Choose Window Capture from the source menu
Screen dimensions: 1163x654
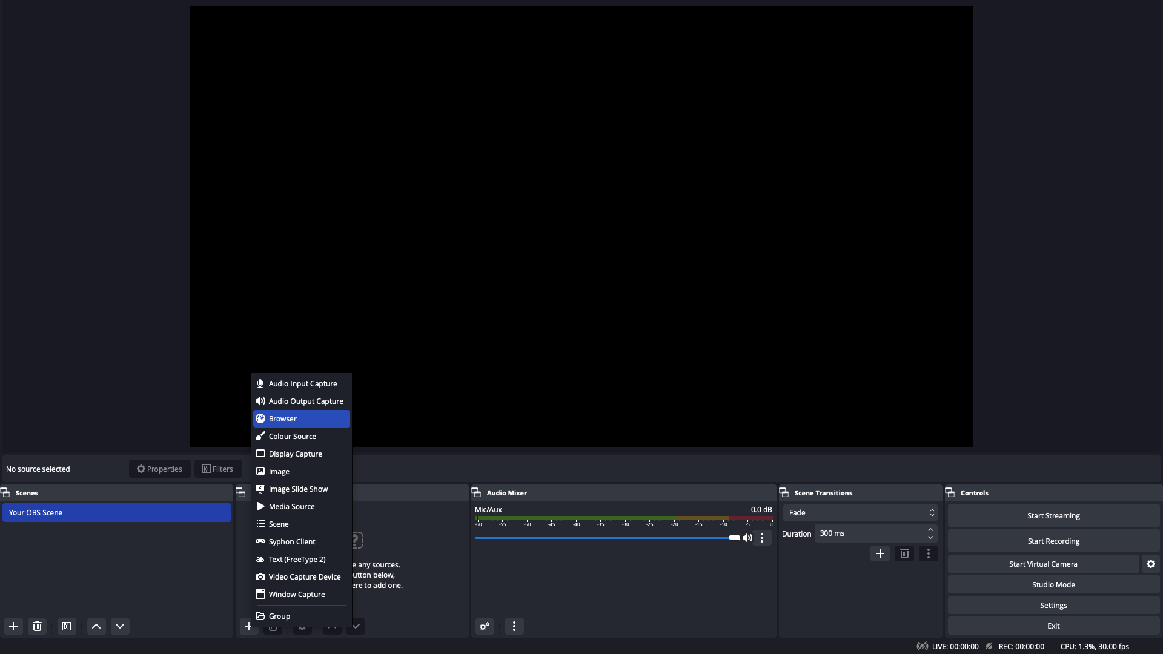click(x=297, y=594)
